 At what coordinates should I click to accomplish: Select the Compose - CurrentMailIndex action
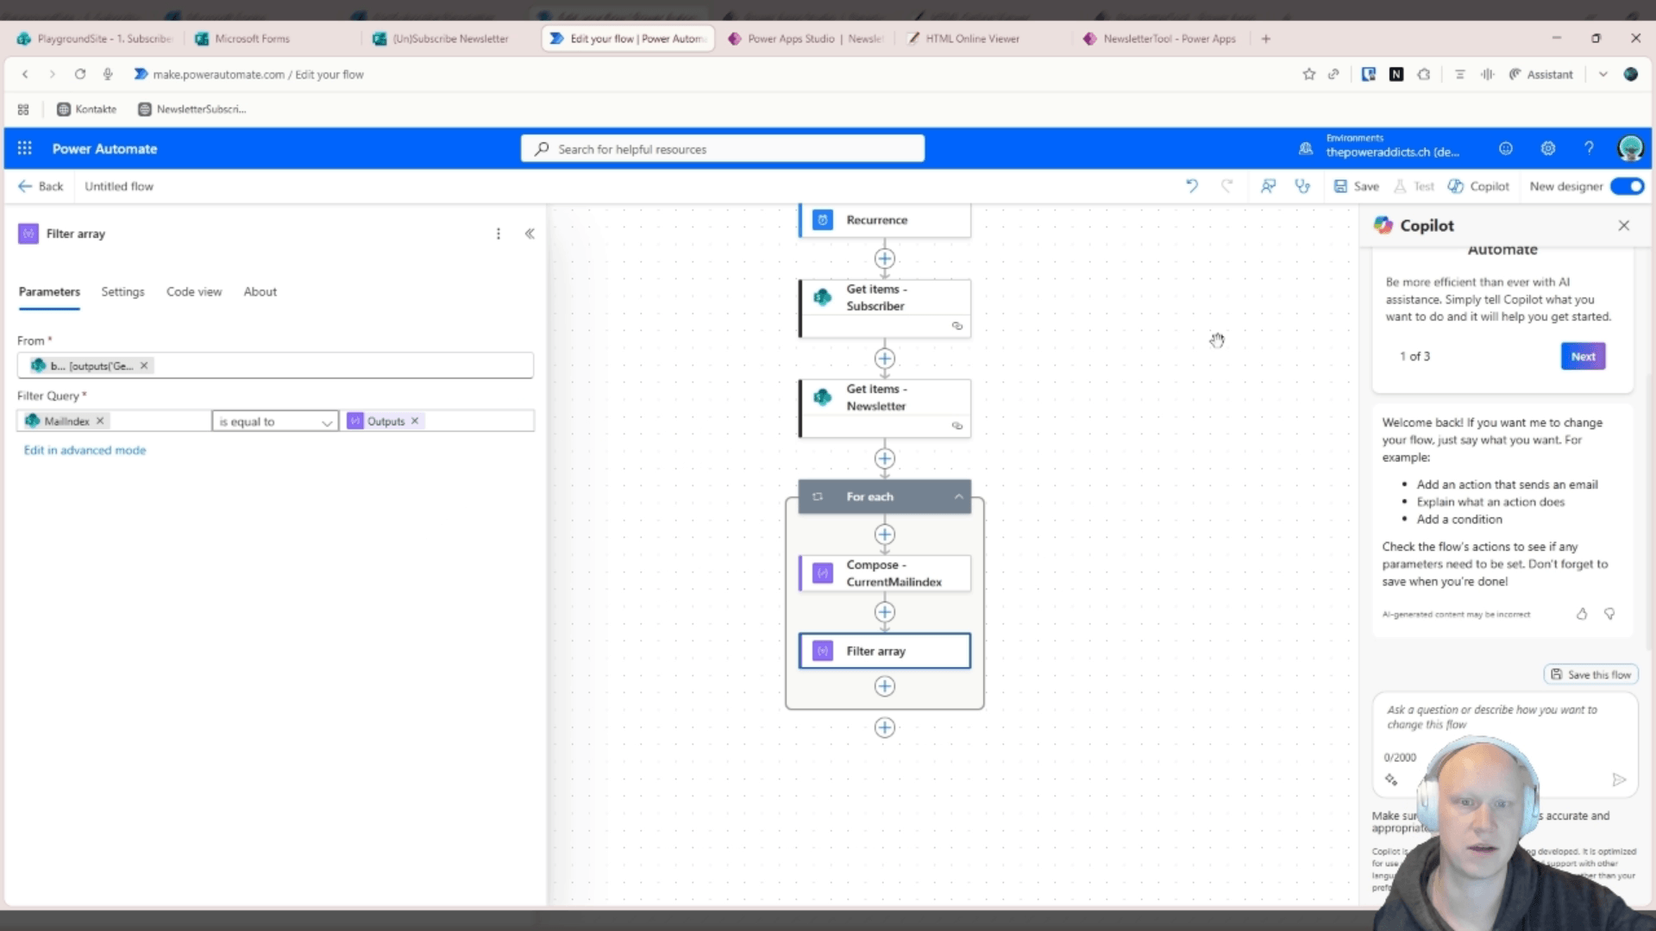(x=885, y=573)
